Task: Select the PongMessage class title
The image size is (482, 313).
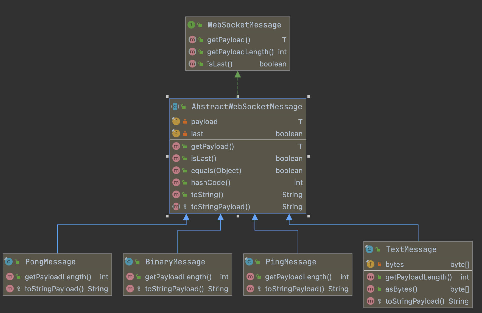Action: click(50, 262)
